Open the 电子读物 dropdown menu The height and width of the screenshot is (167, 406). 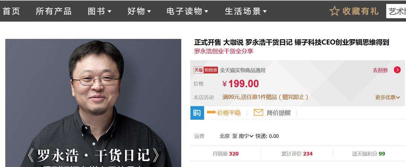click(187, 11)
